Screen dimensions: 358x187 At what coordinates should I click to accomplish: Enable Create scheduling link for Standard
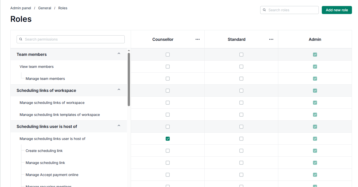(241, 151)
